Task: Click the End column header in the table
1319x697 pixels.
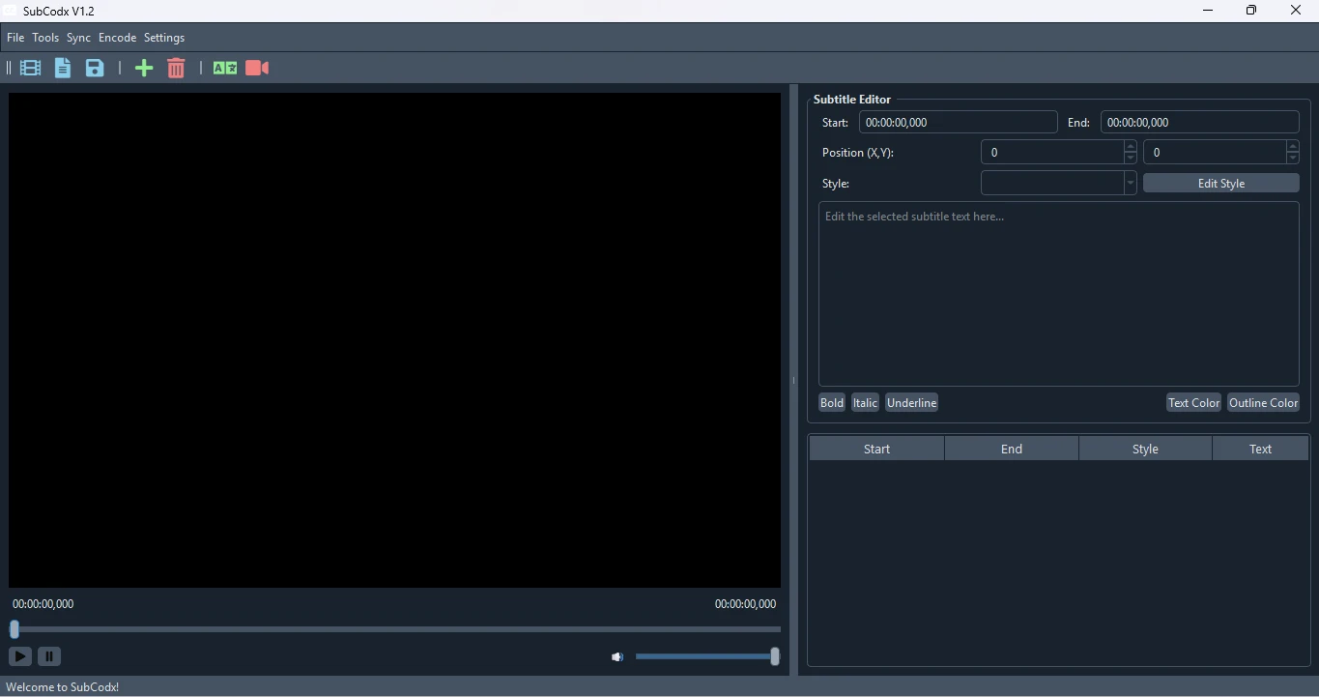Action: [1012, 449]
